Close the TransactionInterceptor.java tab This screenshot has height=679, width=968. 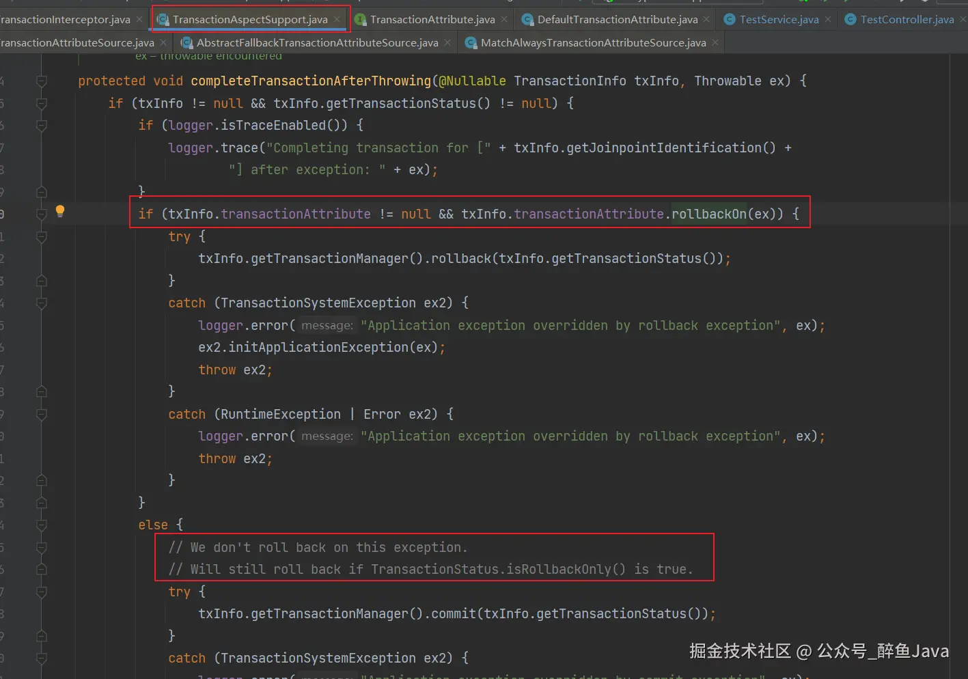coord(139,20)
